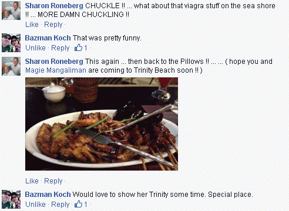Viewport: 289px width, 211px height.
Task: Open Sharon Roneberg's avatar on the CHUCKLE comment
Action: pyautogui.click(x=11, y=11)
